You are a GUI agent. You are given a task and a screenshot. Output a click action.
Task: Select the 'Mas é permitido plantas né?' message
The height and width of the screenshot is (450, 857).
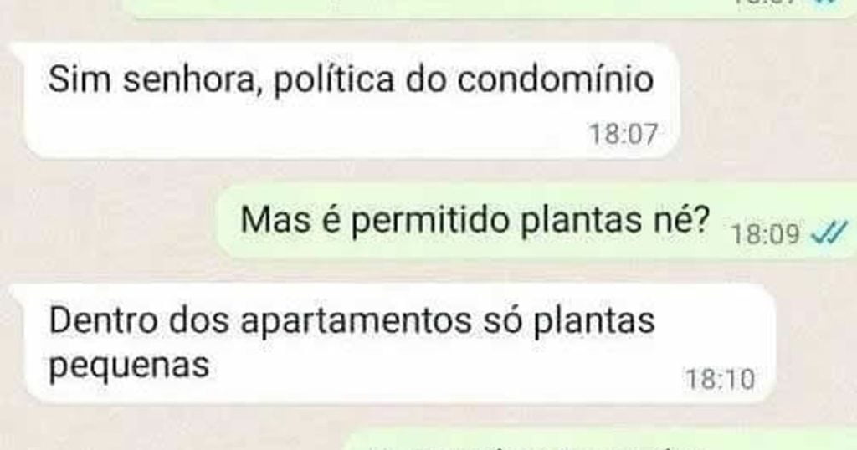pyautogui.click(x=536, y=221)
